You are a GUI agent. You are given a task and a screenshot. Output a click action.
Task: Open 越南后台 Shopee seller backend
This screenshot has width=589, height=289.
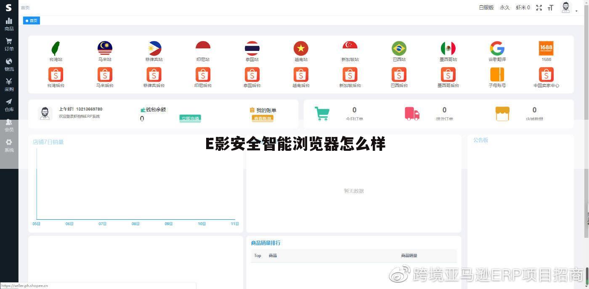[301, 75]
